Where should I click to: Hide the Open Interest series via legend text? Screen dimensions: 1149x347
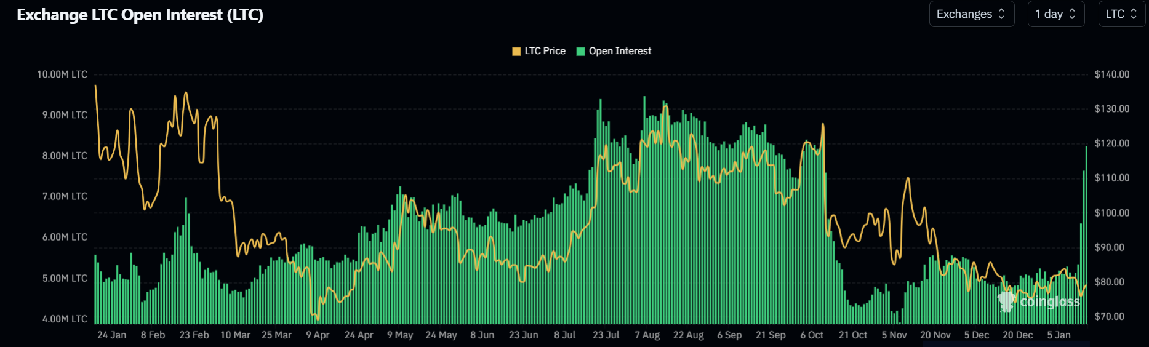pos(620,51)
